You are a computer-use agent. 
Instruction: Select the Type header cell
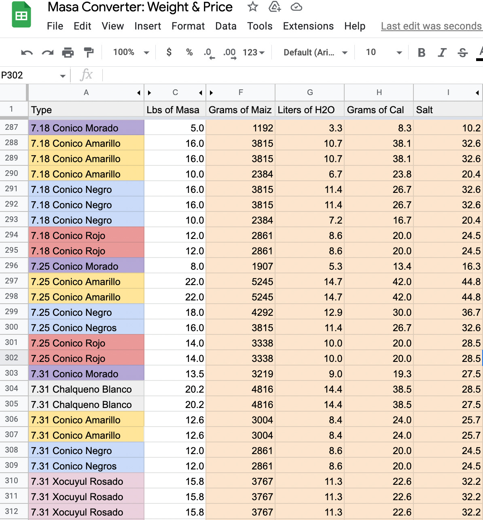point(86,110)
